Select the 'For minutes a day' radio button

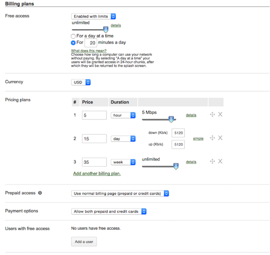[x=73, y=43]
